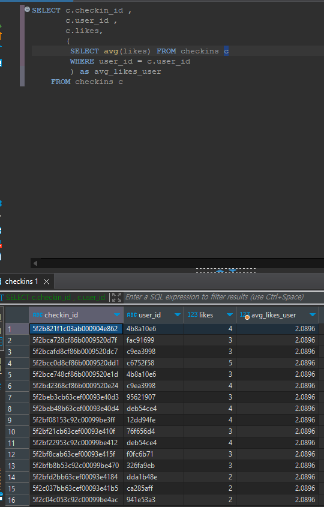
Task: Collapse the SELECT statement fold marker
Action: coord(28,10)
